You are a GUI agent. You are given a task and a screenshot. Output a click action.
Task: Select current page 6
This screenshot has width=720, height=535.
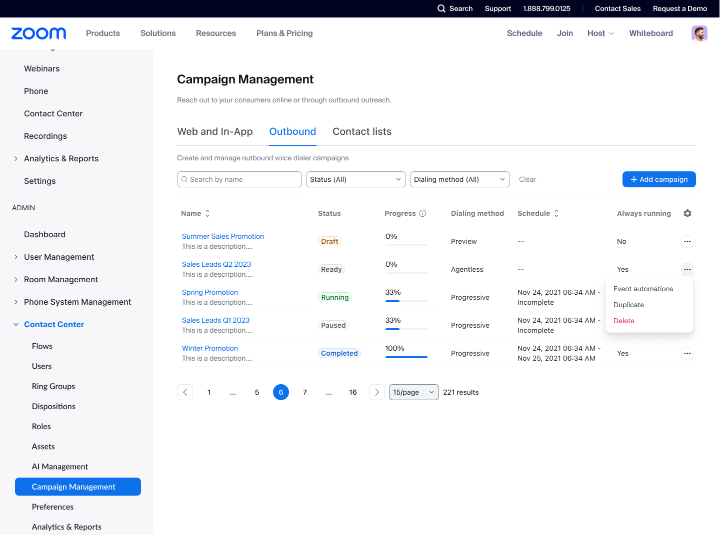281,392
